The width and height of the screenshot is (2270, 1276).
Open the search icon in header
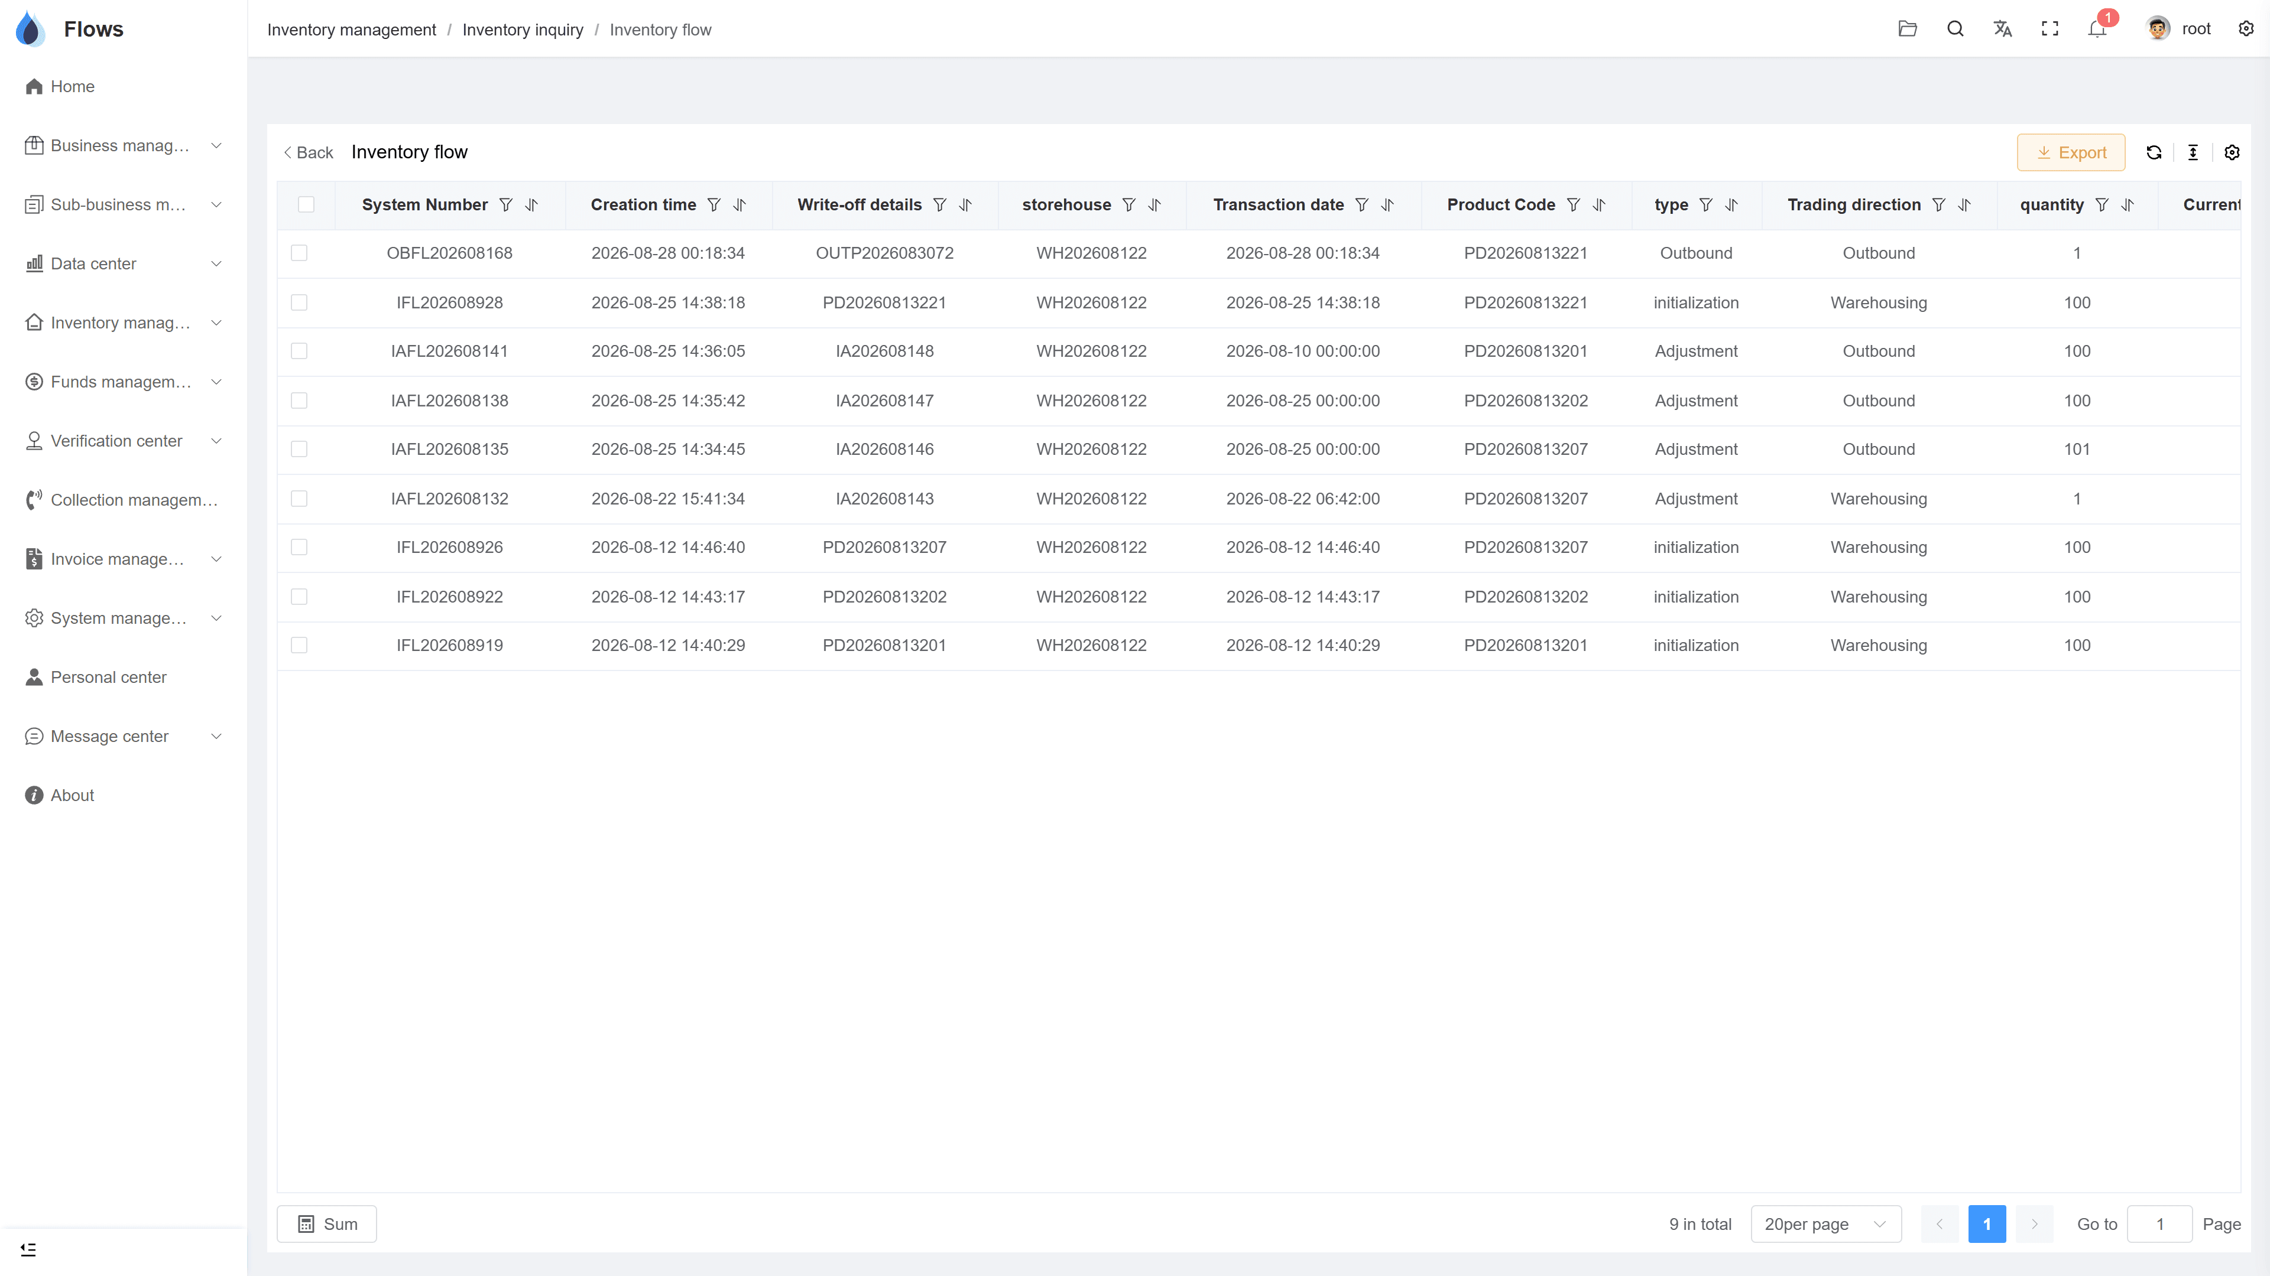click(x=1956, y=29)
